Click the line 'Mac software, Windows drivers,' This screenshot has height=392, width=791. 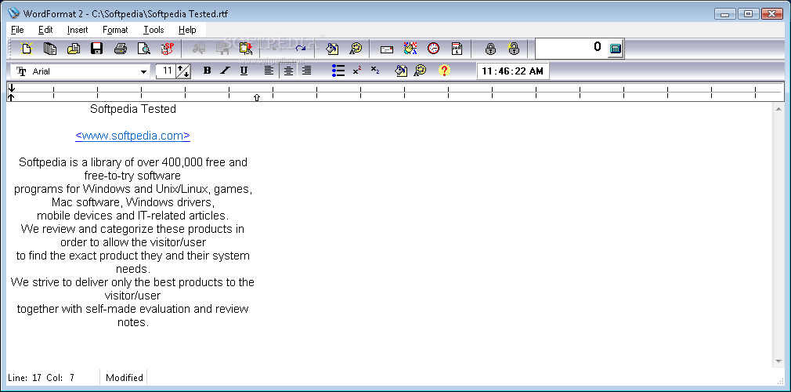(x=133, y=202)
